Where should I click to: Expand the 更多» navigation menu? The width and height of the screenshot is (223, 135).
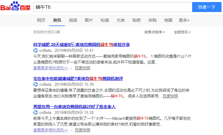[184, 20]
